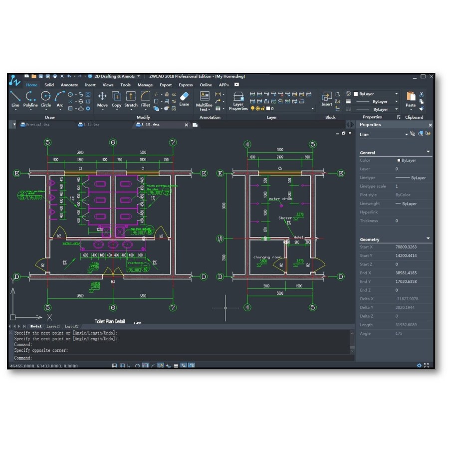Click the Cut scissors icon
The image size is (449, 449).
[x=422, y=94]
